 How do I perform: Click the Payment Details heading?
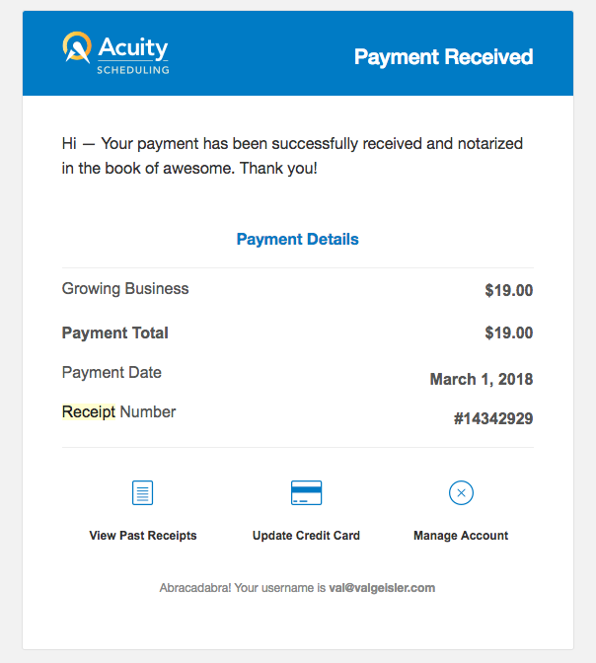(x=297, y=240)
